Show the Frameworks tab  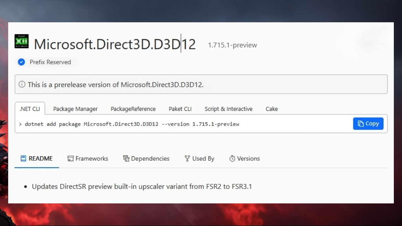click(x=88, y=159)
